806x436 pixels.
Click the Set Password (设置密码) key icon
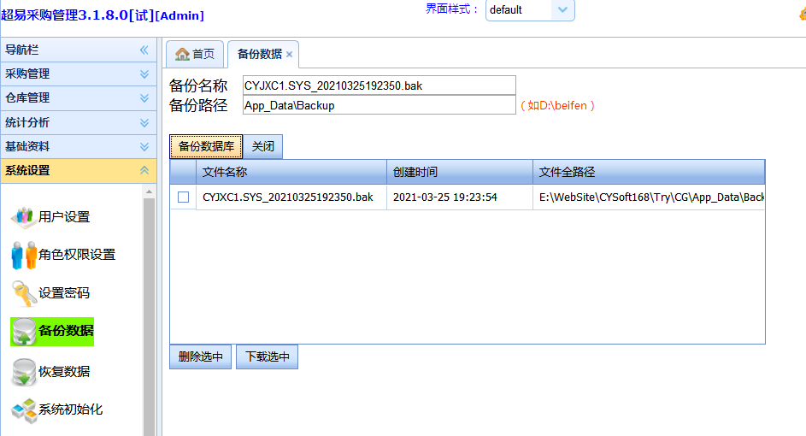23,293
